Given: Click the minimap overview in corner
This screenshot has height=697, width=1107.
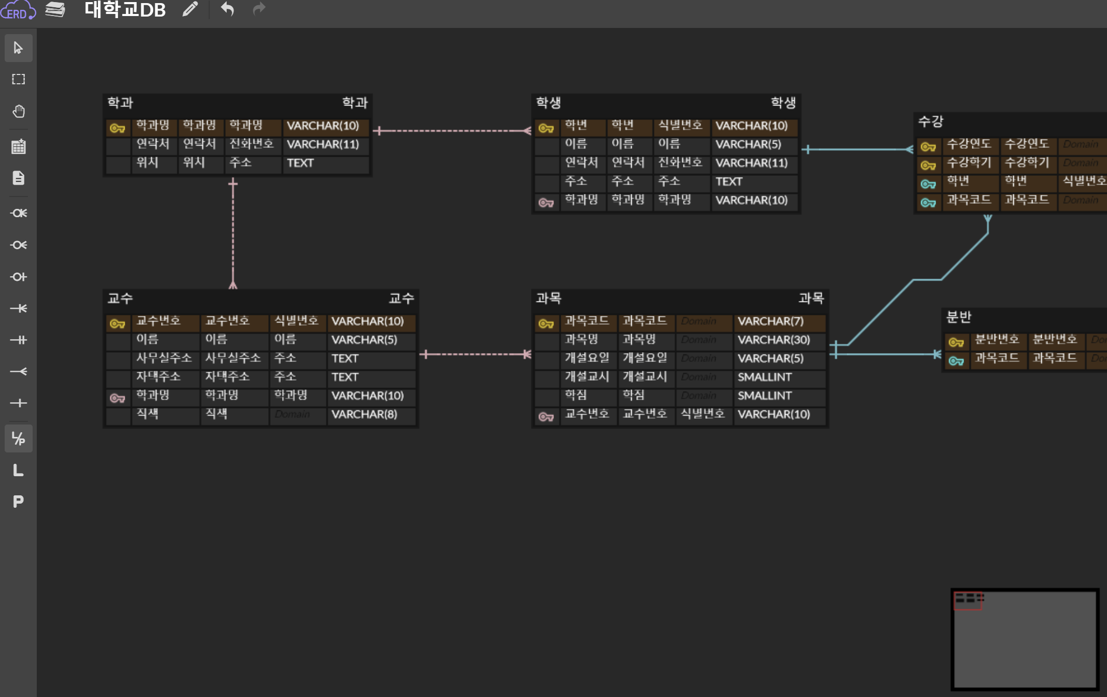Looking at the screenshot, I should coord(1024,639).
